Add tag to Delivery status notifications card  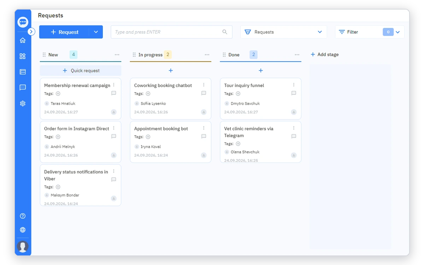(x=58, y=187)
